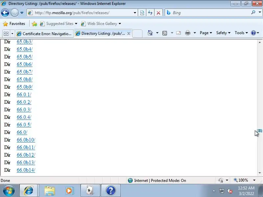Open the 66.0b11/ directory link
Screen dimensions: 263x197
pos(26,147)
